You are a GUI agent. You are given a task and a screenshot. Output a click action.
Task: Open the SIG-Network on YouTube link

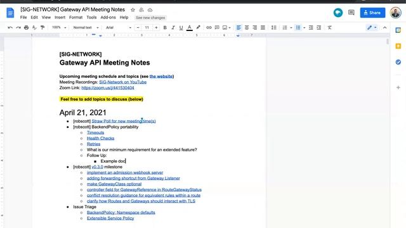click(x=122, y=82)
